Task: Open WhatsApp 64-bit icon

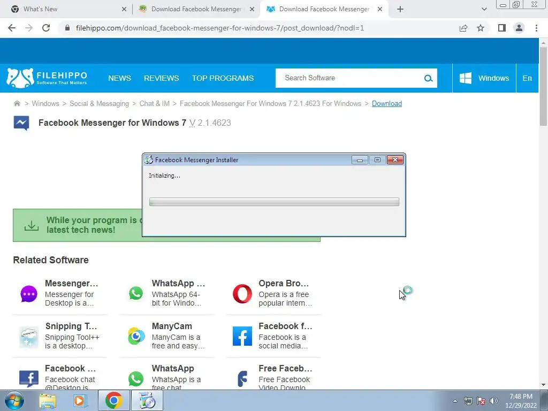Action: (x=135, y=294)
